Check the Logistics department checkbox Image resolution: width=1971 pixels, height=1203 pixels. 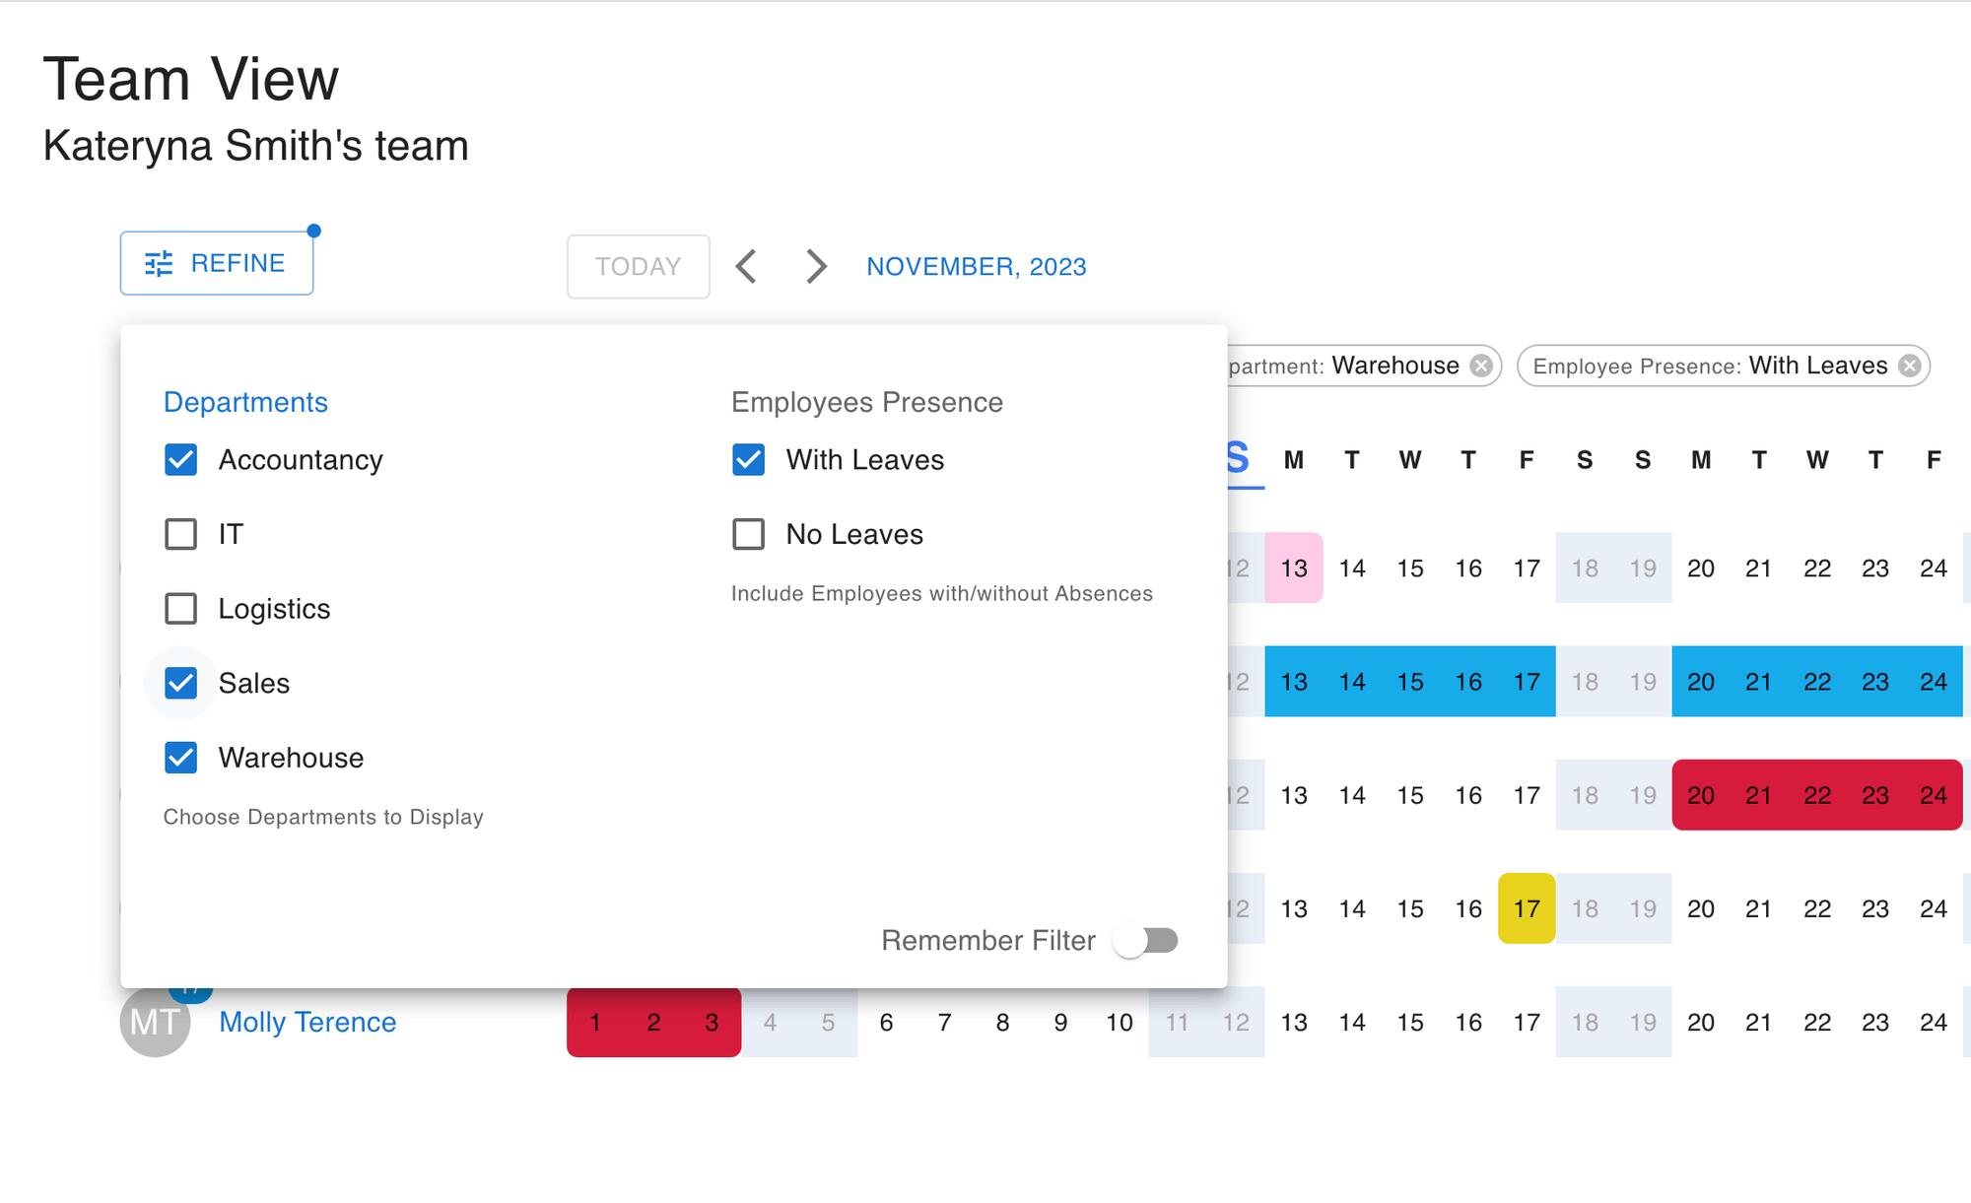(x=181, y=608)
